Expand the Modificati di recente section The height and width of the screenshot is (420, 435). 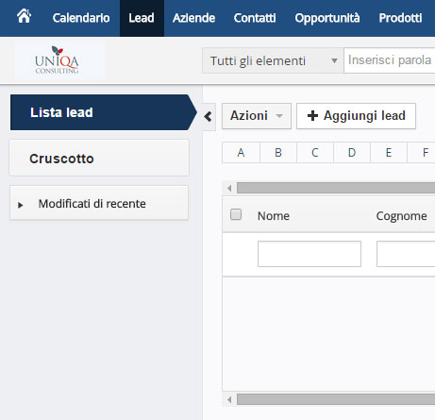click(21, 205)
